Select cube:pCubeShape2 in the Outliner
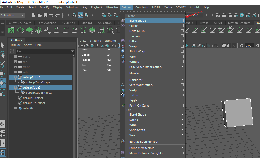Image resolution: width=260 pixels, height=158 pixels. tap(39, 93)
